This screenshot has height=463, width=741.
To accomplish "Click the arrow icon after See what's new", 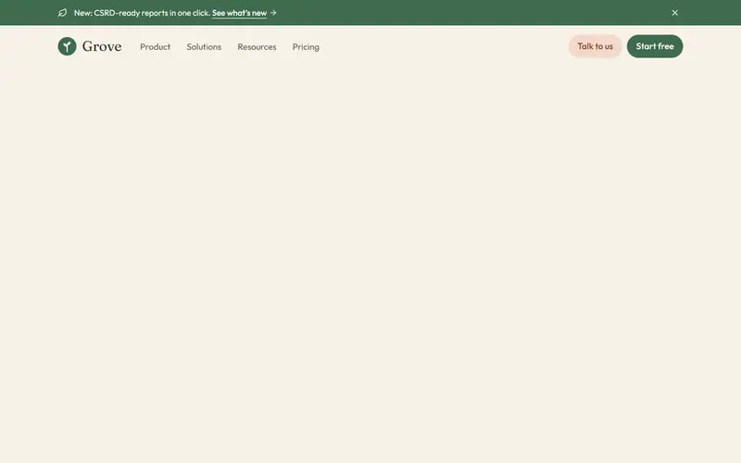I will pos(273,13).
